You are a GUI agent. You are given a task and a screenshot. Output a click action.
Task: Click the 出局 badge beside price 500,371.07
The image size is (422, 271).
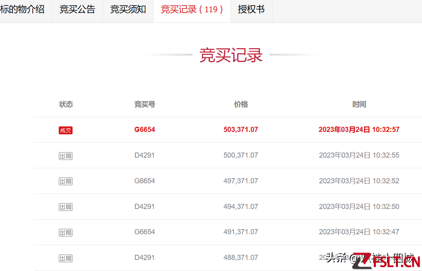coord(65,156)
